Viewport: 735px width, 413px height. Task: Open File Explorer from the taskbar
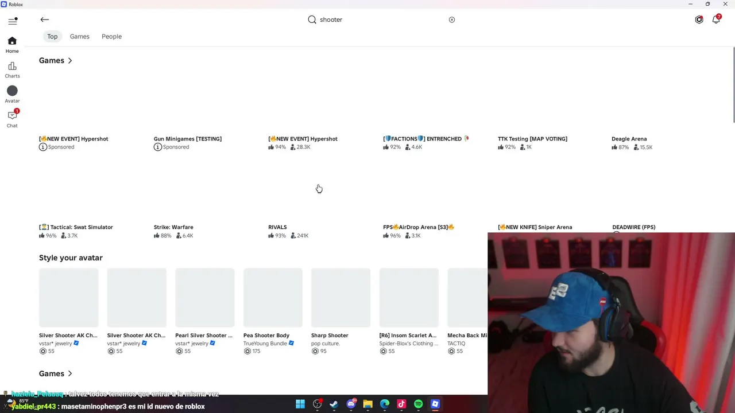367,404
